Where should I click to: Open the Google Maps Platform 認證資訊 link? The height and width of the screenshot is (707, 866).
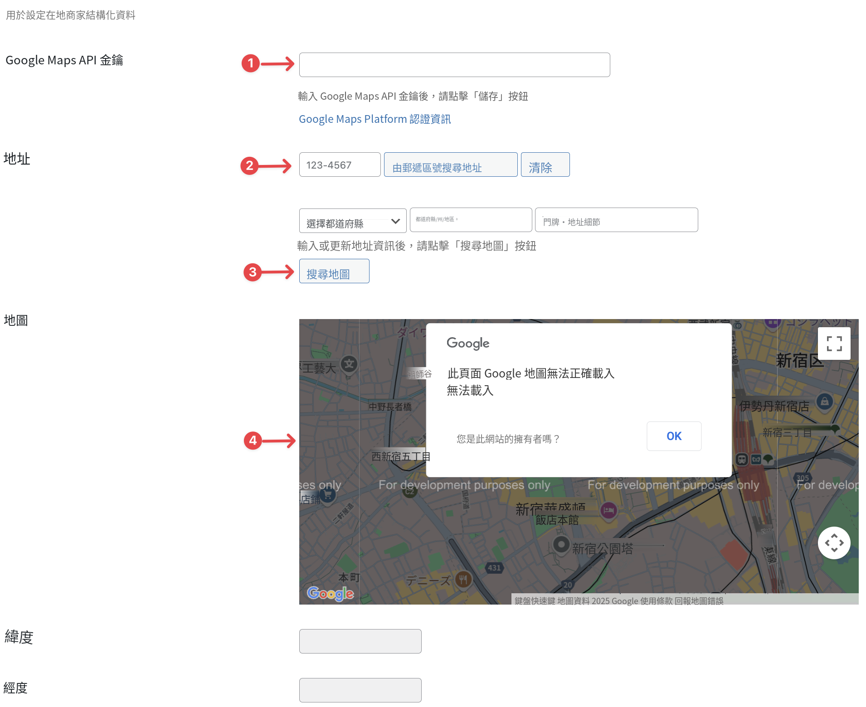tap(375, 119)
